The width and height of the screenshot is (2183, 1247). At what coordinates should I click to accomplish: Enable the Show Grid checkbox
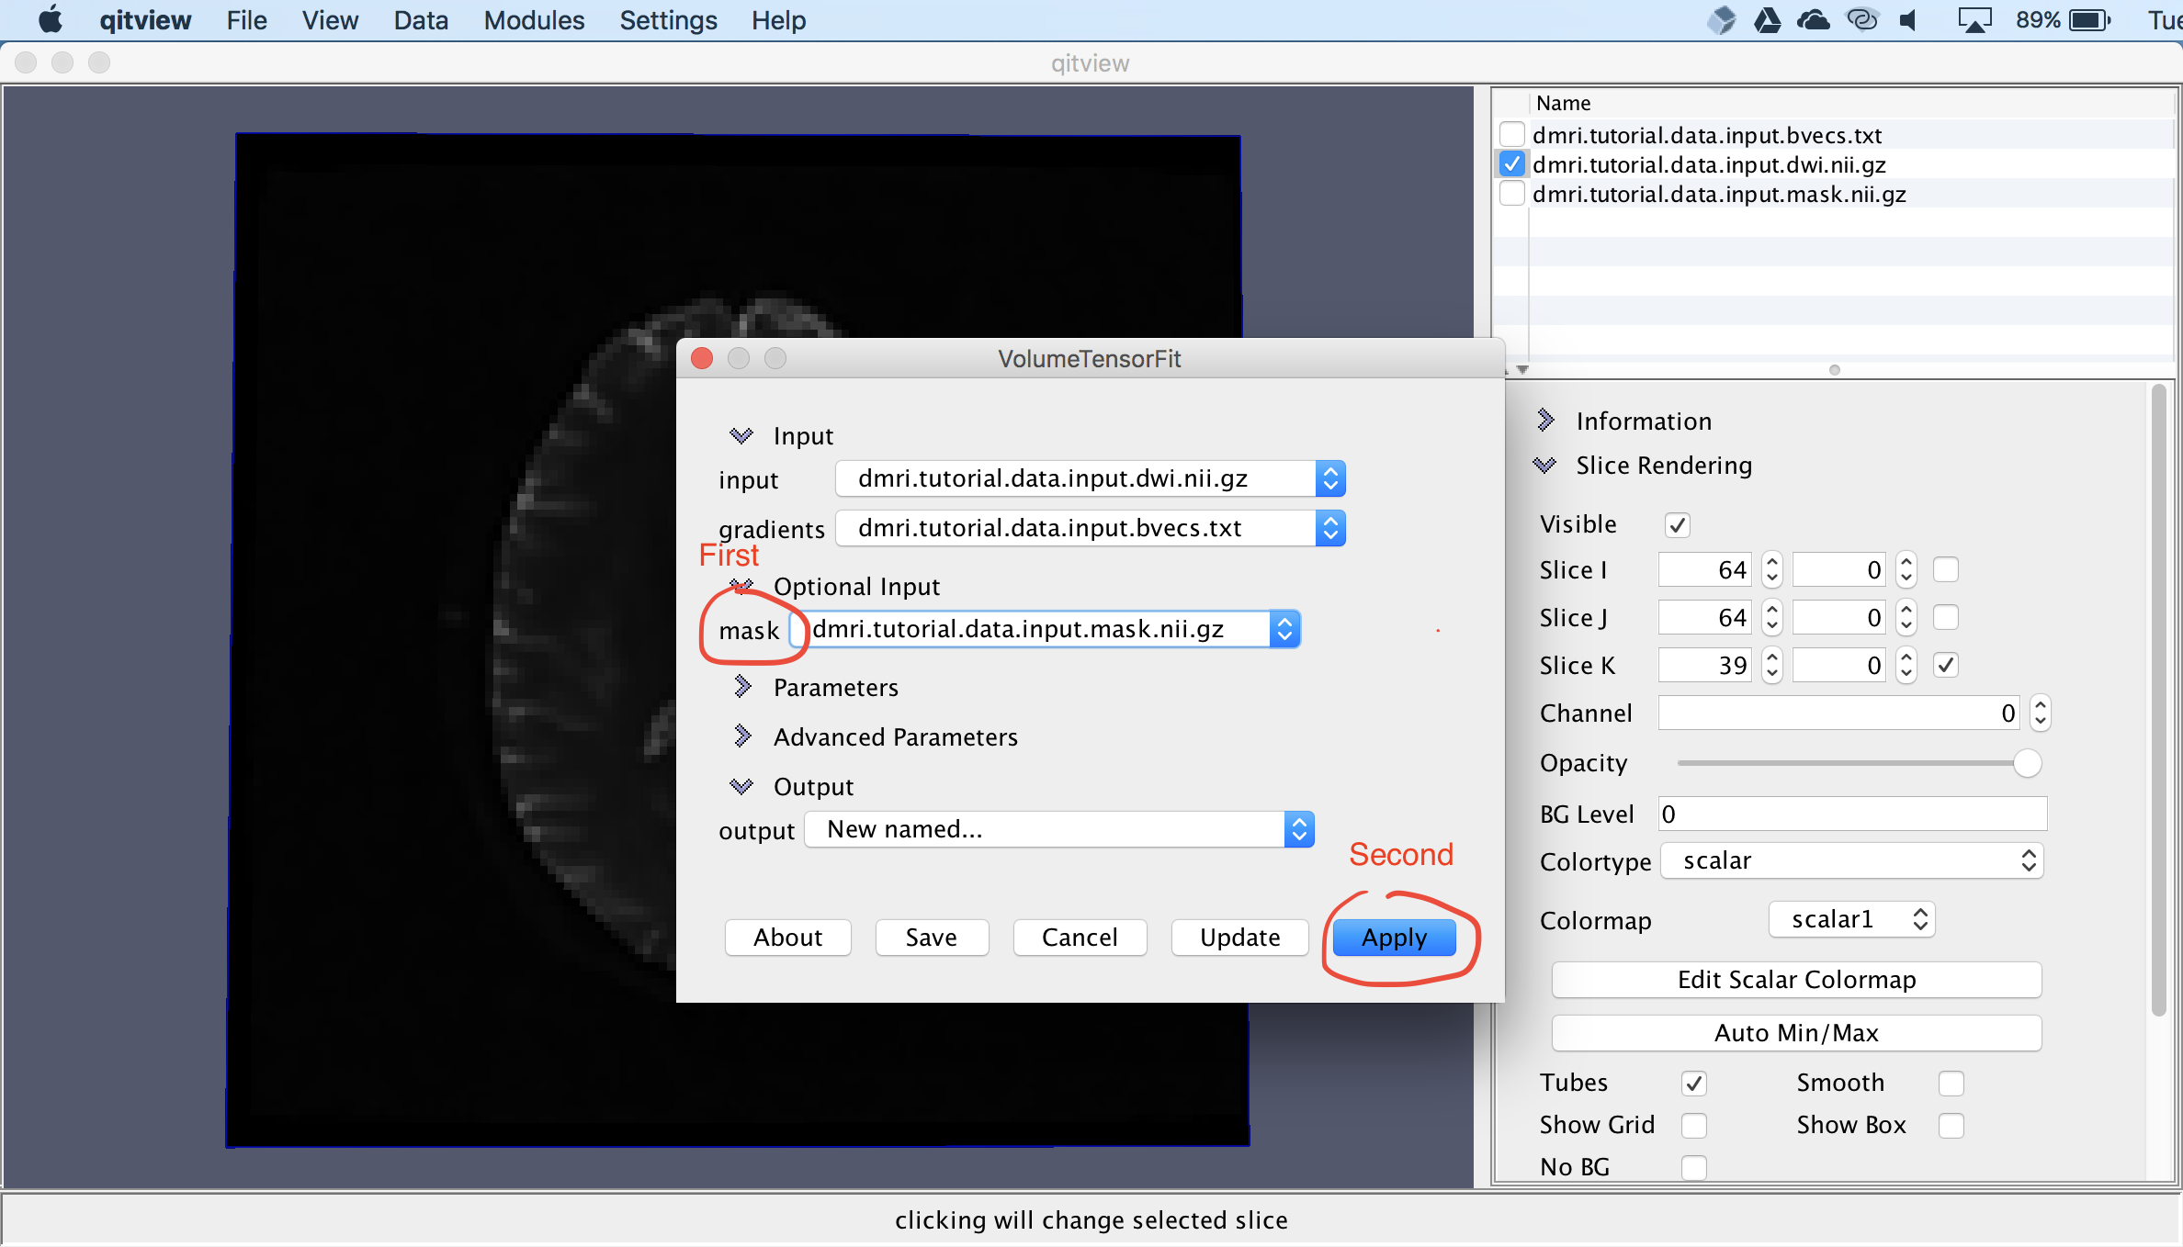1694,1126
